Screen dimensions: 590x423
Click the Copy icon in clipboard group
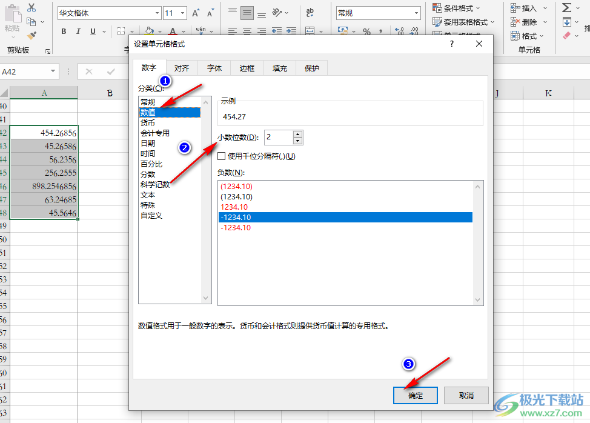pyautogui.click(x=31, y=22)
